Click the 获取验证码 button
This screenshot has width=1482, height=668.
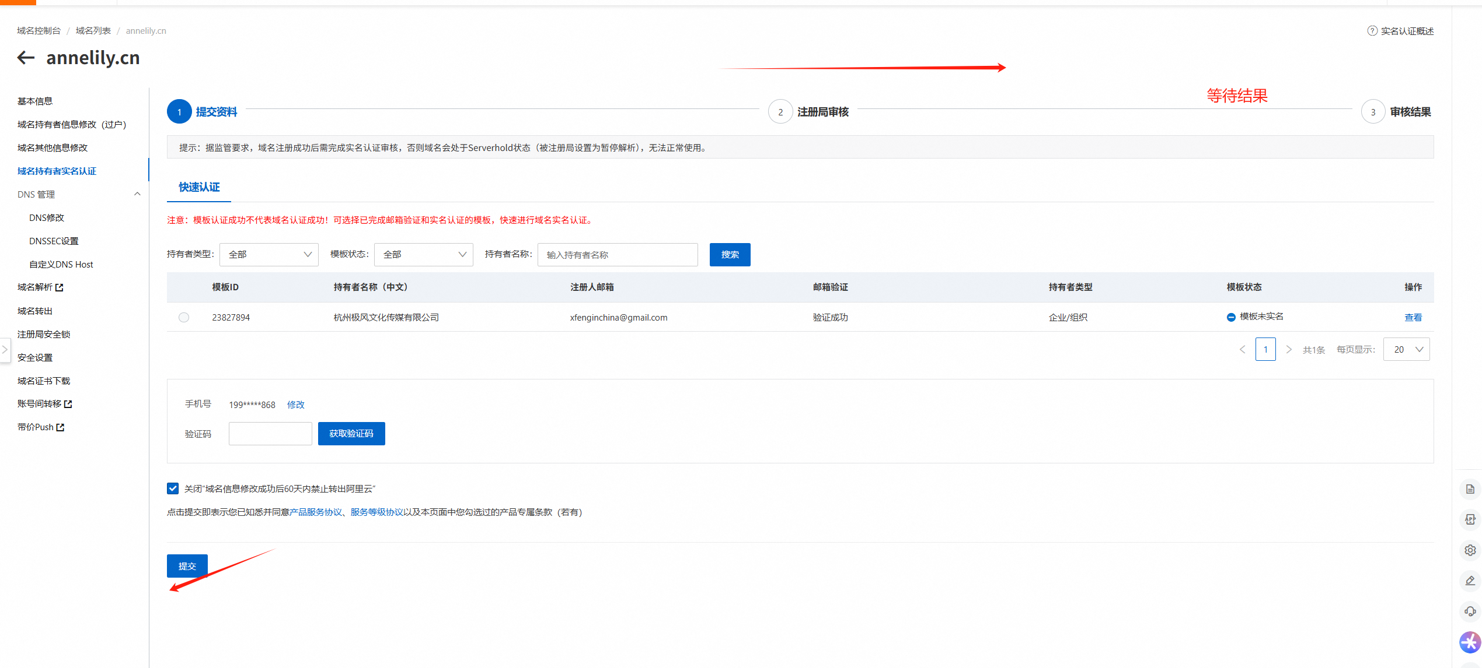pyautogui.click(x=351, y=434)
